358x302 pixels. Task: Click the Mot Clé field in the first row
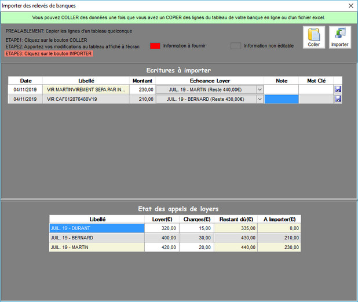pyautogui.click(x=316, y=90)
